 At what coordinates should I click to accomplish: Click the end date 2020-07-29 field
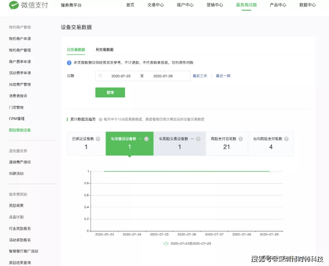coord(163,76)
